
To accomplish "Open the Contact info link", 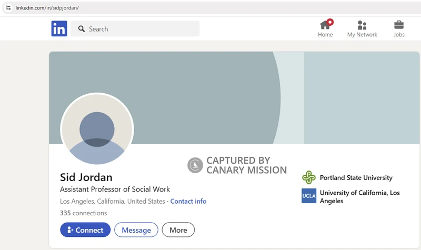I will 188,202.
